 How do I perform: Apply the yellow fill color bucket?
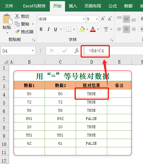coord(82,29)
